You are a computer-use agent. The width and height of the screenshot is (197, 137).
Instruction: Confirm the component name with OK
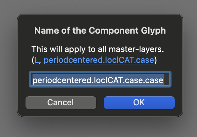(139, 102)
